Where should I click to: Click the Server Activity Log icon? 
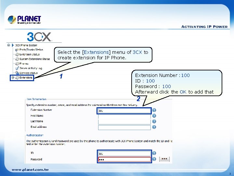(17, 68)
